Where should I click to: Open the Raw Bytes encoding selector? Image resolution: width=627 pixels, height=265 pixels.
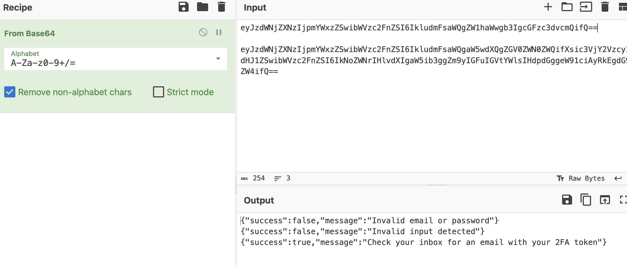click(581, 178)
